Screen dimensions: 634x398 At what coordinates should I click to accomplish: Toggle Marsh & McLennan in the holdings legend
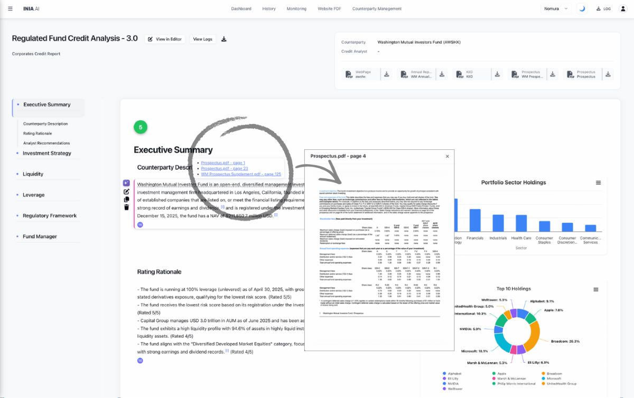click(509, 378)
